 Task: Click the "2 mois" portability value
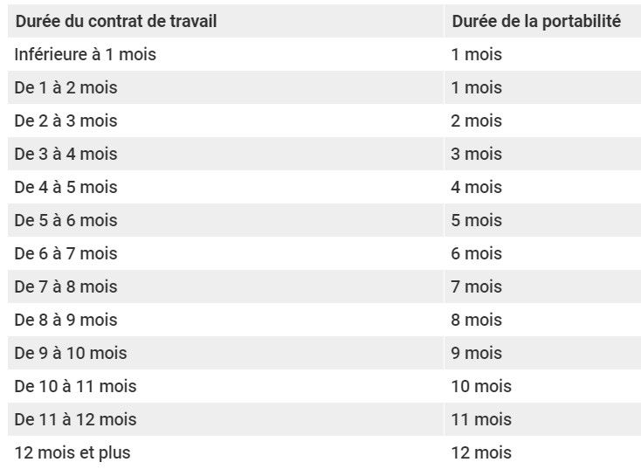point(477,121)
